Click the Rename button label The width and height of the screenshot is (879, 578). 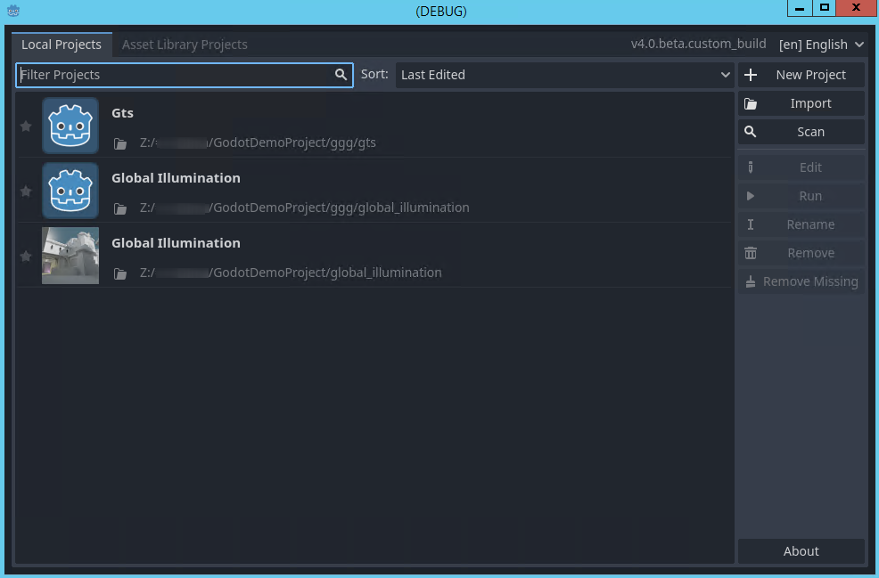(x=810, y=224)
